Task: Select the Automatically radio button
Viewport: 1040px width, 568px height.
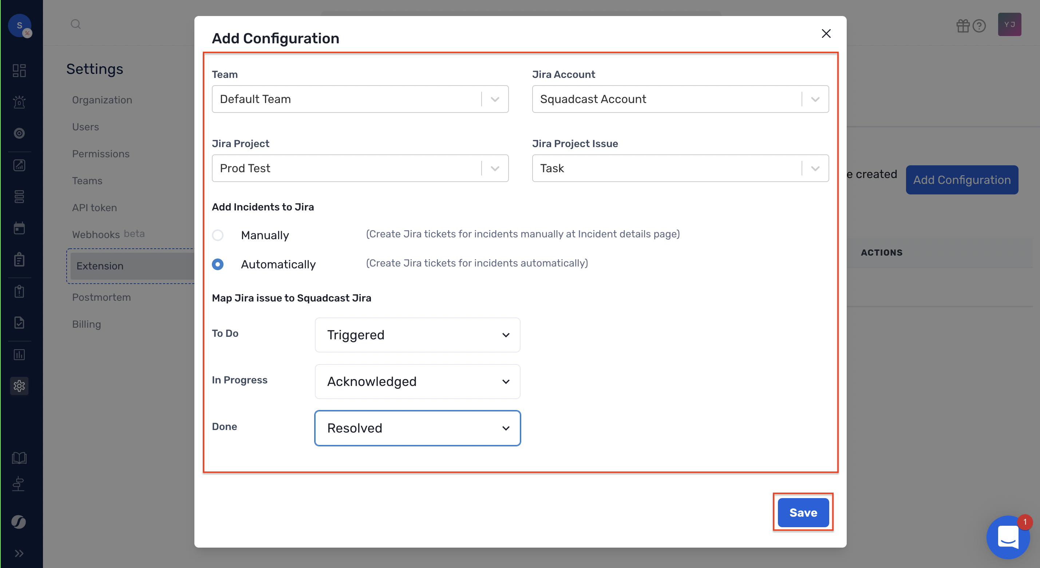Action: click(218, 264)
